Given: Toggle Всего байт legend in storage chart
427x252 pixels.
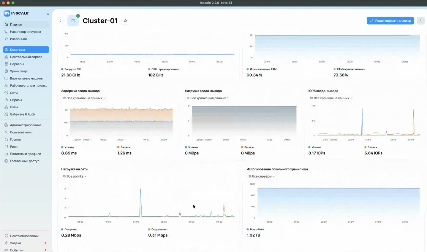Looking at the screenshot, I should tap(255, 229).
